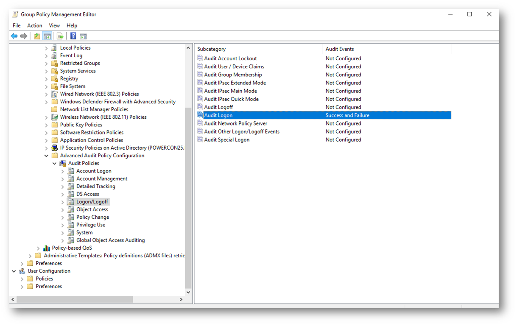The width and height of the screenshot is (517, 326).
Task: Expand the Account Logon audit node
Action: [x=63, y=171]
